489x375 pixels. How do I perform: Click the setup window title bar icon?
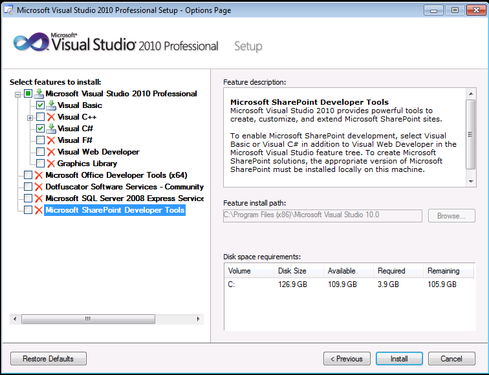(9, 10)
